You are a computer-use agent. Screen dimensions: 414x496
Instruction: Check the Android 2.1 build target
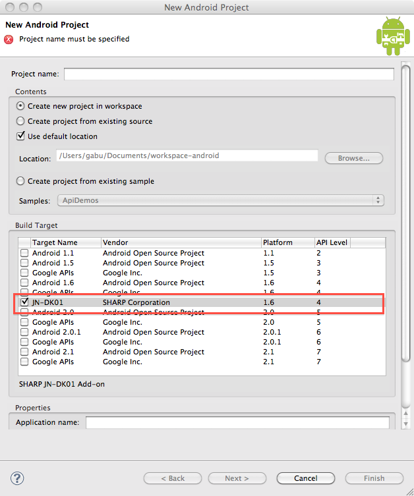pos(24,352)
